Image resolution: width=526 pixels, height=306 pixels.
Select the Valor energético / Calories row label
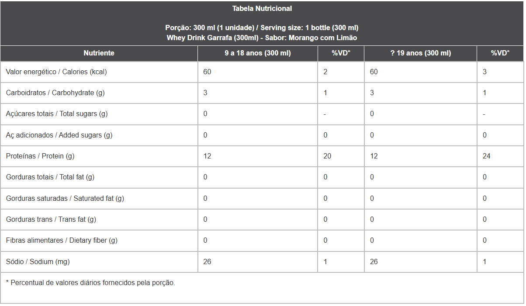pyautogui.click(x=56, y=72)
